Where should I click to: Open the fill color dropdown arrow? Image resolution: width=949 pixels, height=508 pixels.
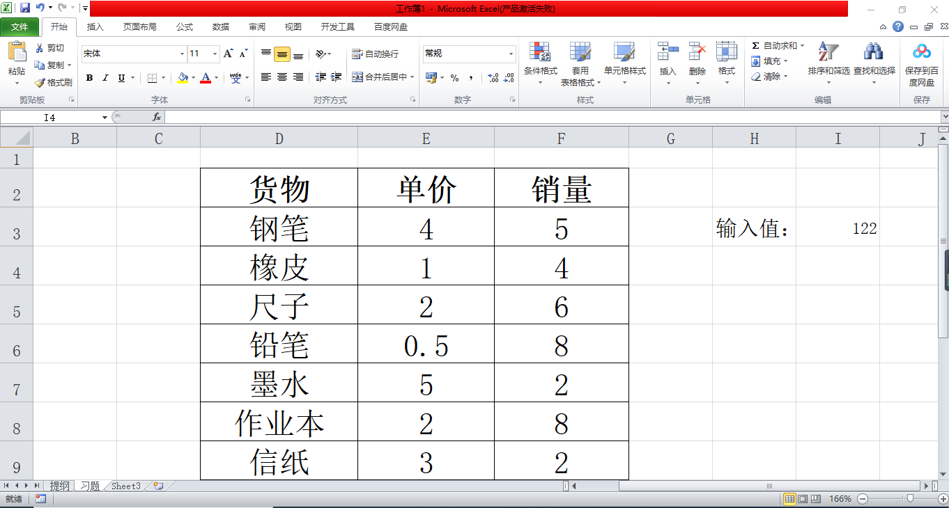(194, 78)
